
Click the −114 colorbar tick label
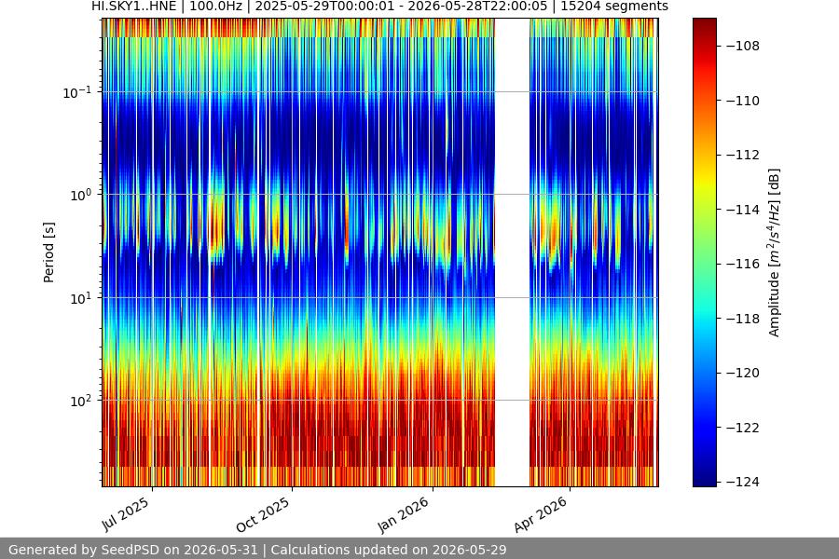(x=743, y=210)
